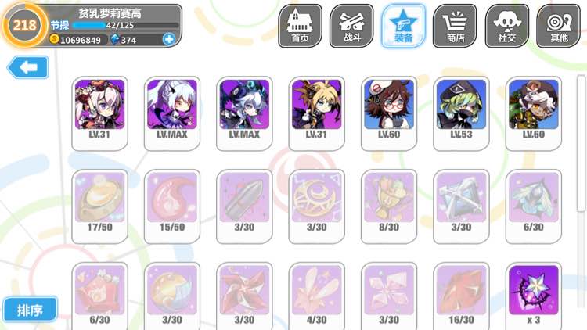The width and height of the screenshot is (587, 330).
Task: Click the vertical scrollbar on right edge
Action: [581, 143]
